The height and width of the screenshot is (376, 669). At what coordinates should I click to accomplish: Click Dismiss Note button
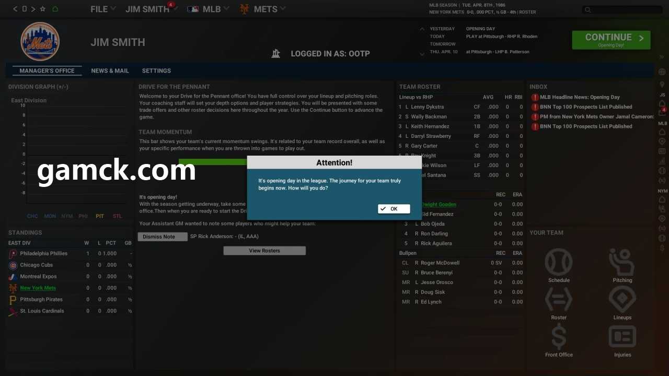point(163,237)
